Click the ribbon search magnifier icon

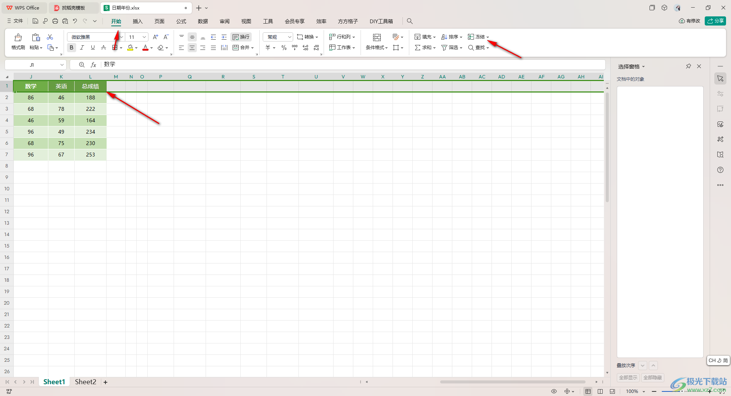click(410, 21)
